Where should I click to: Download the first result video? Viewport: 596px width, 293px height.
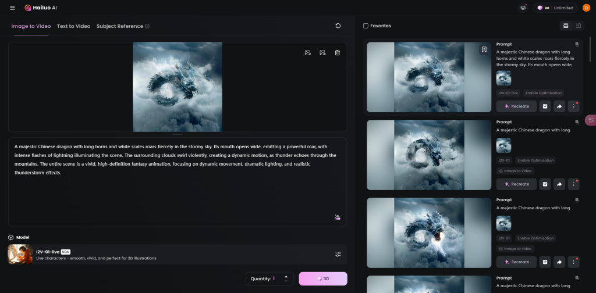tap(545, 106)
